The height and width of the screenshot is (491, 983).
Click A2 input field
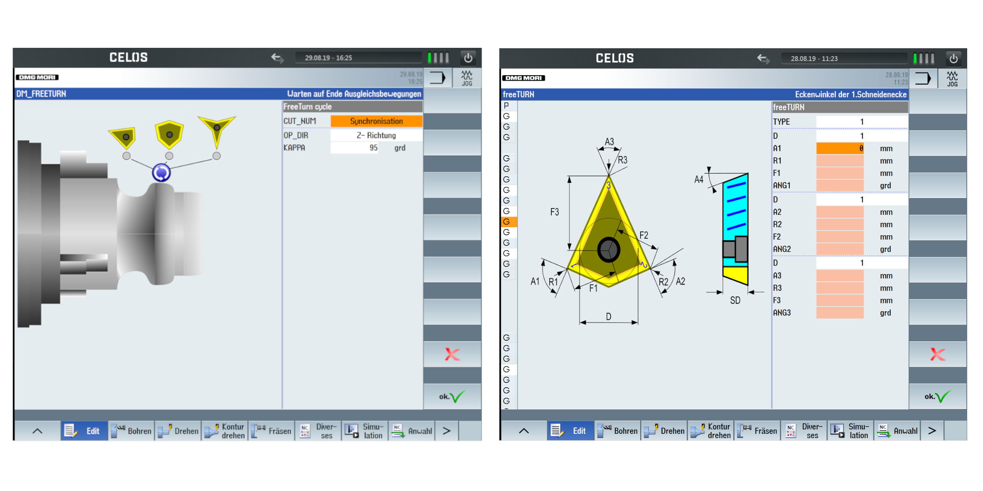[x=840, y=212]
